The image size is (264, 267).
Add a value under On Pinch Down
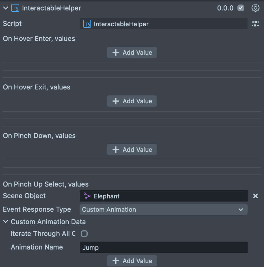click(x=132, y=150)
